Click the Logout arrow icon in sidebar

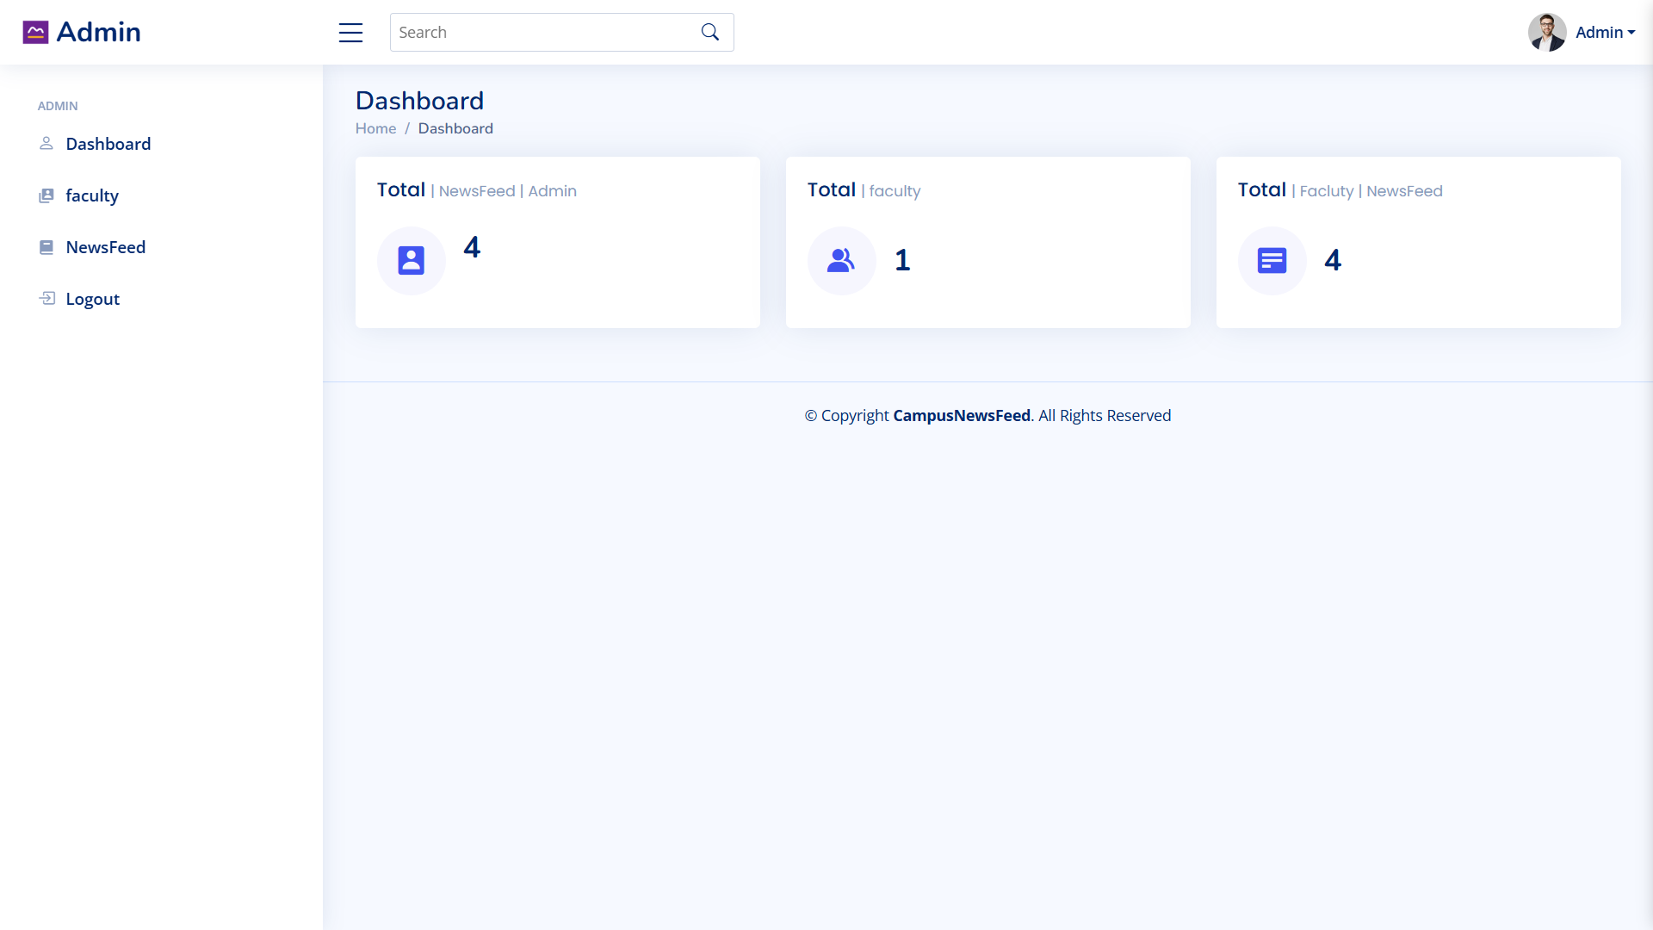pyautogui.click(x=46, y=299)
